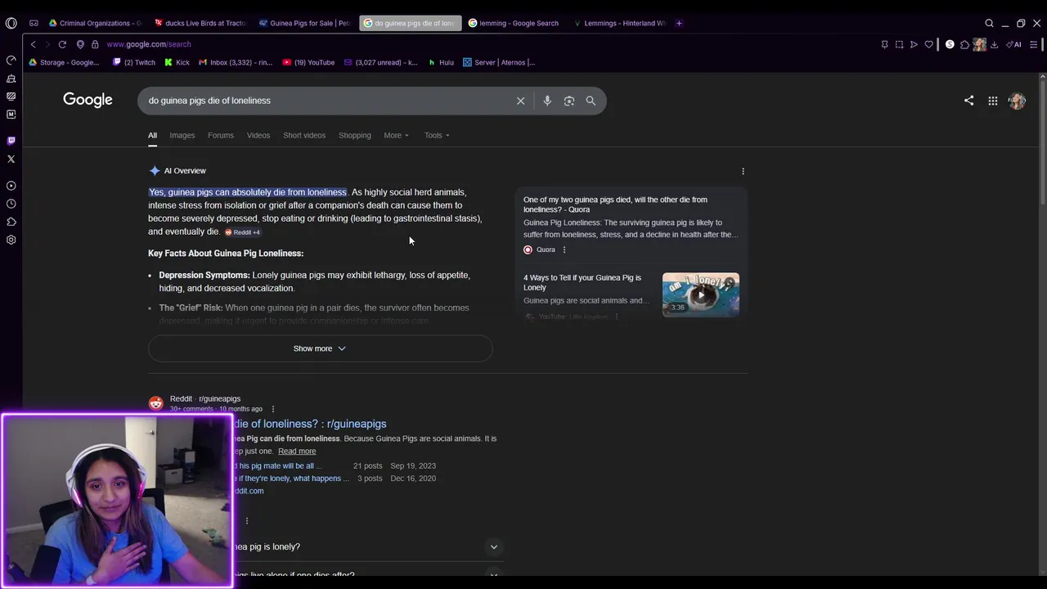
Task: Click the site lock icon
Action: (95, 44)
